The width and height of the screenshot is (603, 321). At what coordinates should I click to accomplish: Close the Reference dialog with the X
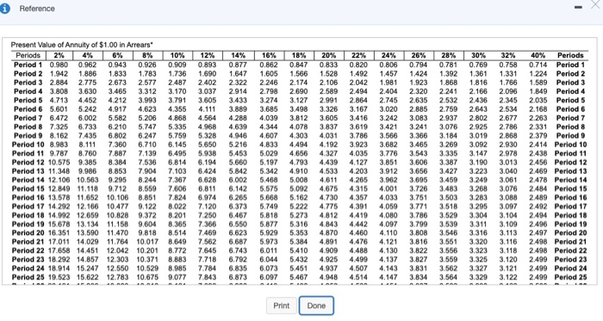[596, 3]
